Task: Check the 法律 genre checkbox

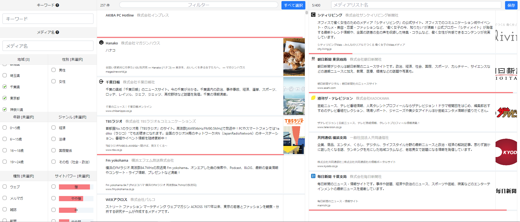Action: pyautogui.click(x=54, y=139)
